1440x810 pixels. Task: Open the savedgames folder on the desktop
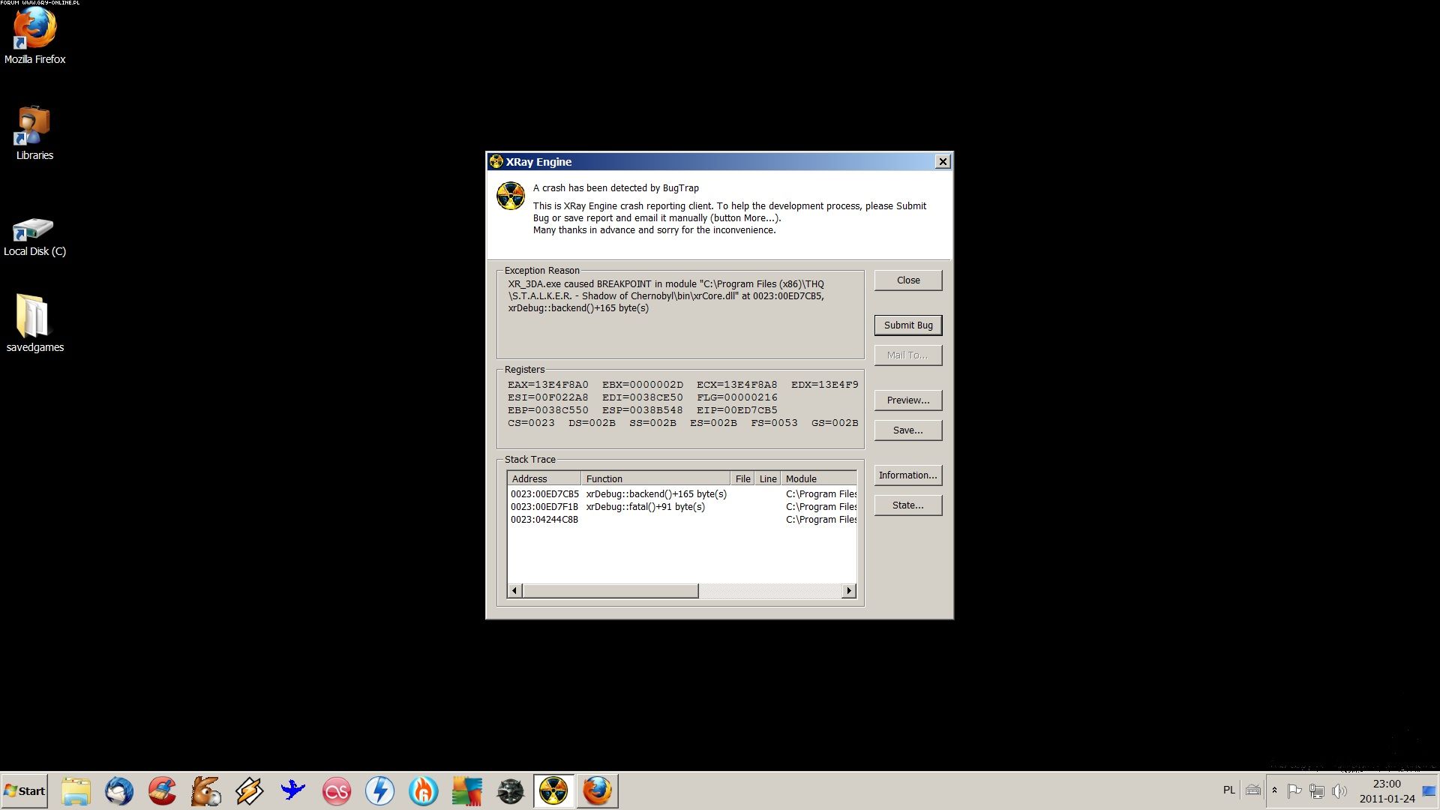click(x=34, y=322)
